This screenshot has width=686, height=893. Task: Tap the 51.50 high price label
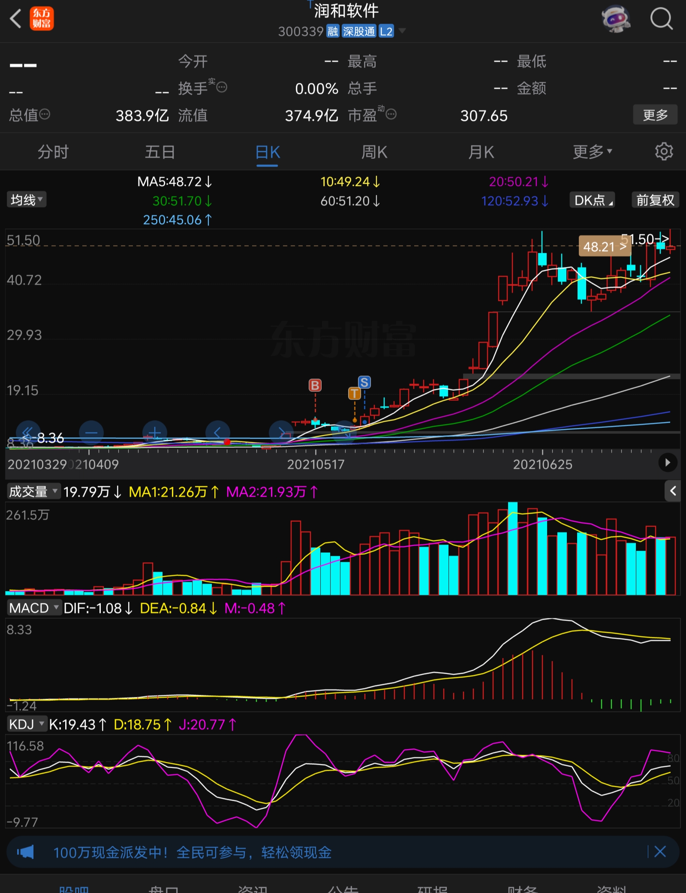click(645, 239)
